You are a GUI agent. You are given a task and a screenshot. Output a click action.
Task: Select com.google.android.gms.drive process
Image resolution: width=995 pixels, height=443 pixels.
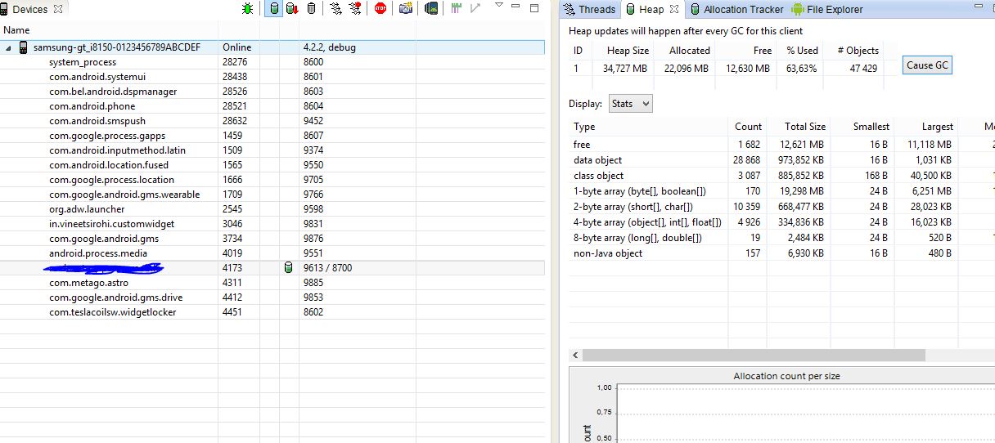coord(272,298)
